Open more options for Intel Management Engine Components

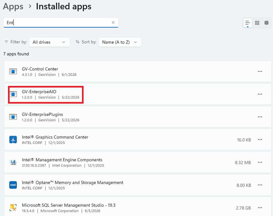click(260, 162)
